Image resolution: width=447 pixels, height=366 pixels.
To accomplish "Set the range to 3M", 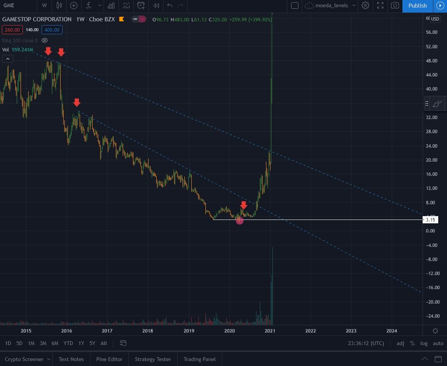I will [43, 343].
